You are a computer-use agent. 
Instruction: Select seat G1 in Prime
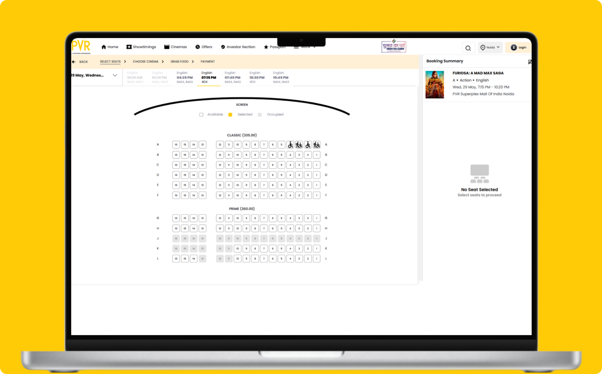point(317,218)
